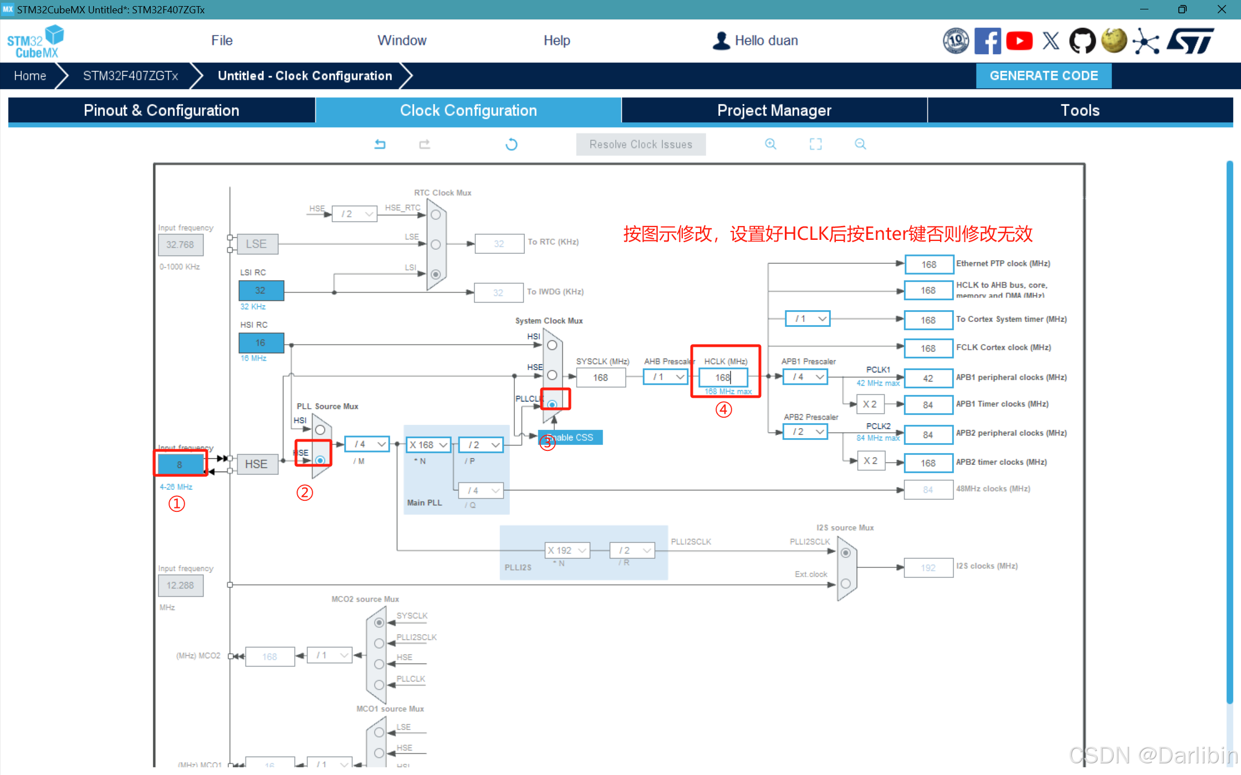
Task: Open the AHB Prescaler dropdown
Action: tap(665, 377)
